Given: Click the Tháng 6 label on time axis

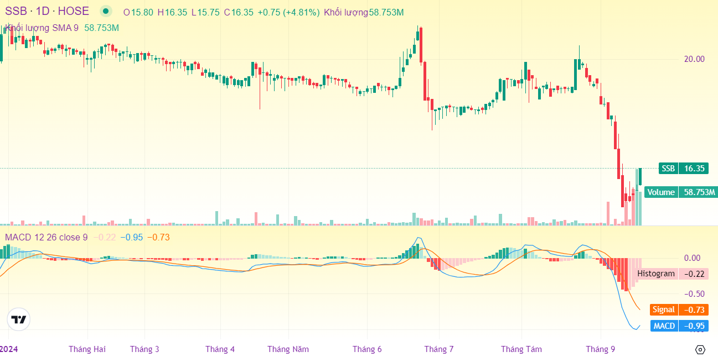Looking at the screenshot, I should (x=367, y=349).
